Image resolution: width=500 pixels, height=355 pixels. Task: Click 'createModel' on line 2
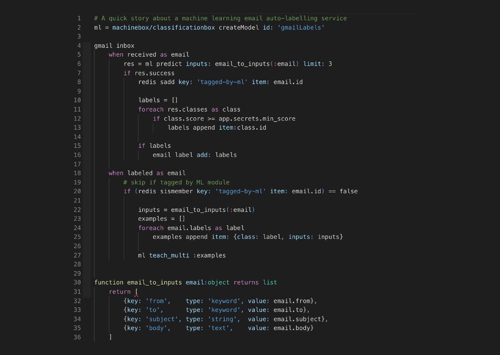(x=239, y=28)
